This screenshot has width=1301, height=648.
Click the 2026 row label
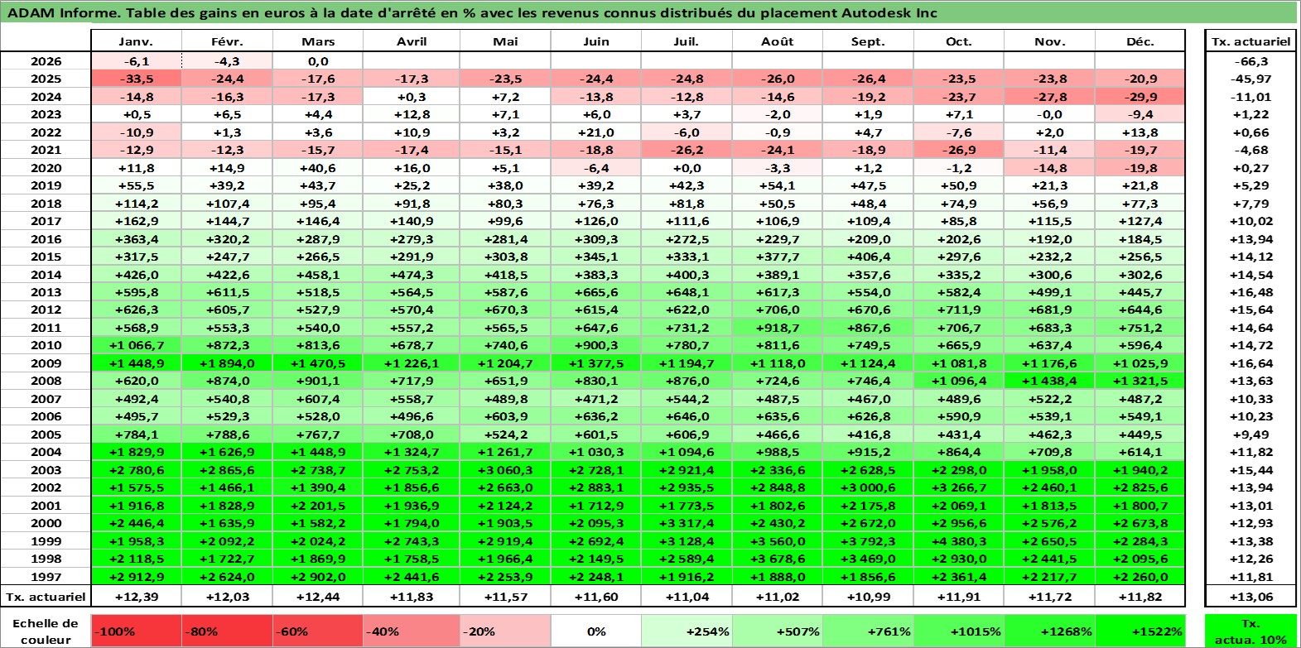(46, 61)
